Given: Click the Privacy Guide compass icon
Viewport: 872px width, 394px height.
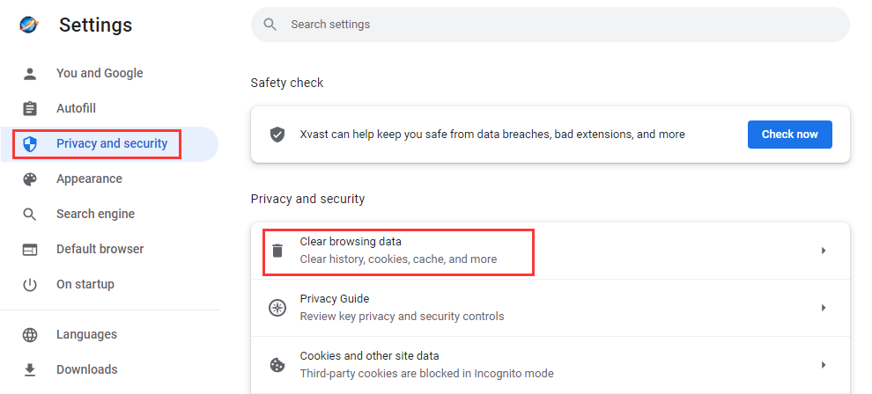Looking at the screenshot, I should (x=277, y=308).
